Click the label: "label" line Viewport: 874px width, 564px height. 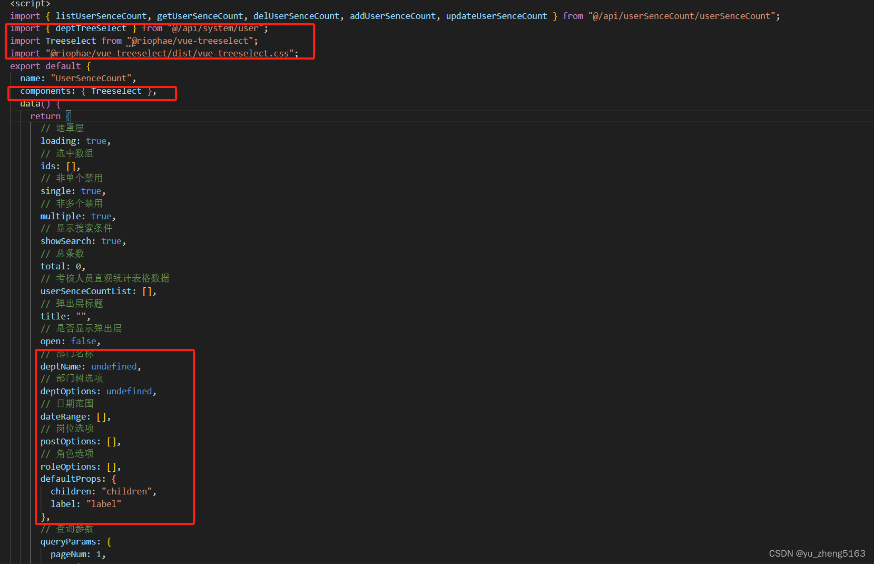[86, 504]
